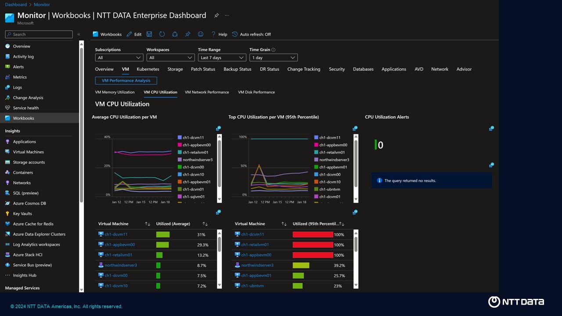562x316 pixels.
Task: Switch to VM Disk Performance tab
Action: click(256, 92)
